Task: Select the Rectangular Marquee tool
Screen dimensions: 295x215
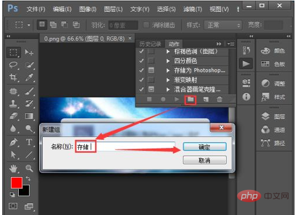Action: [x=13, y=52]
